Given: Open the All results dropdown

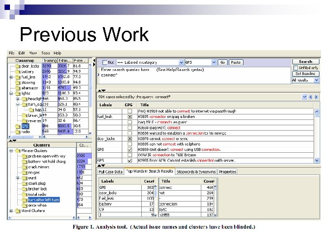Looking at the screenshot, I should pos(316,80).
